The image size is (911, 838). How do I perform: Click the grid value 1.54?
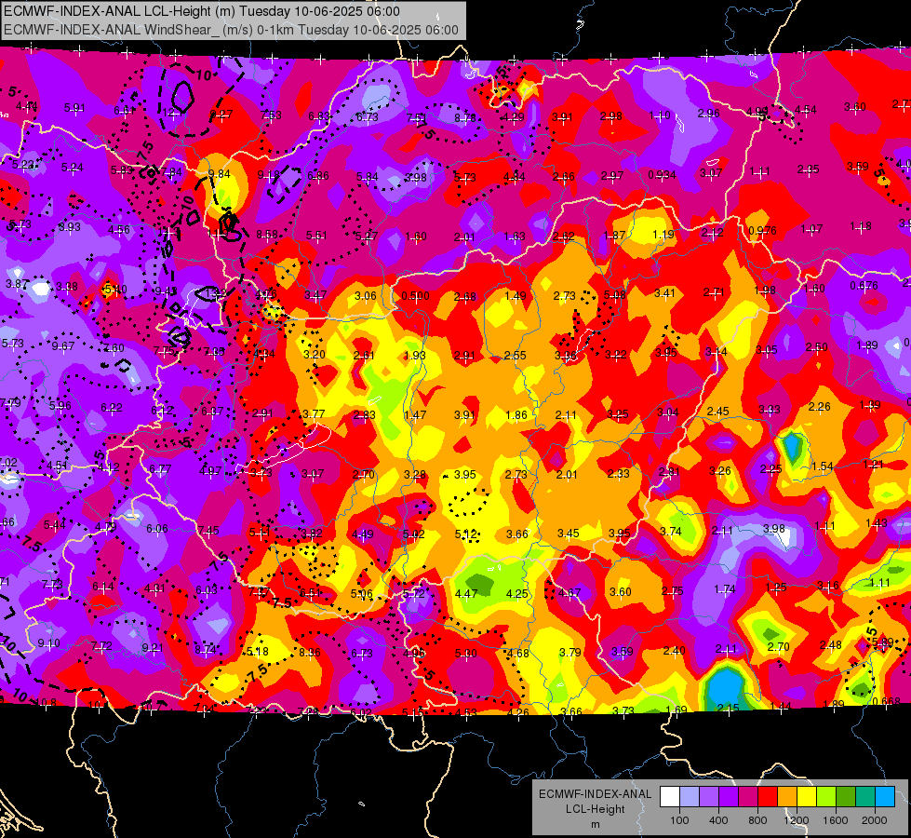click(822, 466)
